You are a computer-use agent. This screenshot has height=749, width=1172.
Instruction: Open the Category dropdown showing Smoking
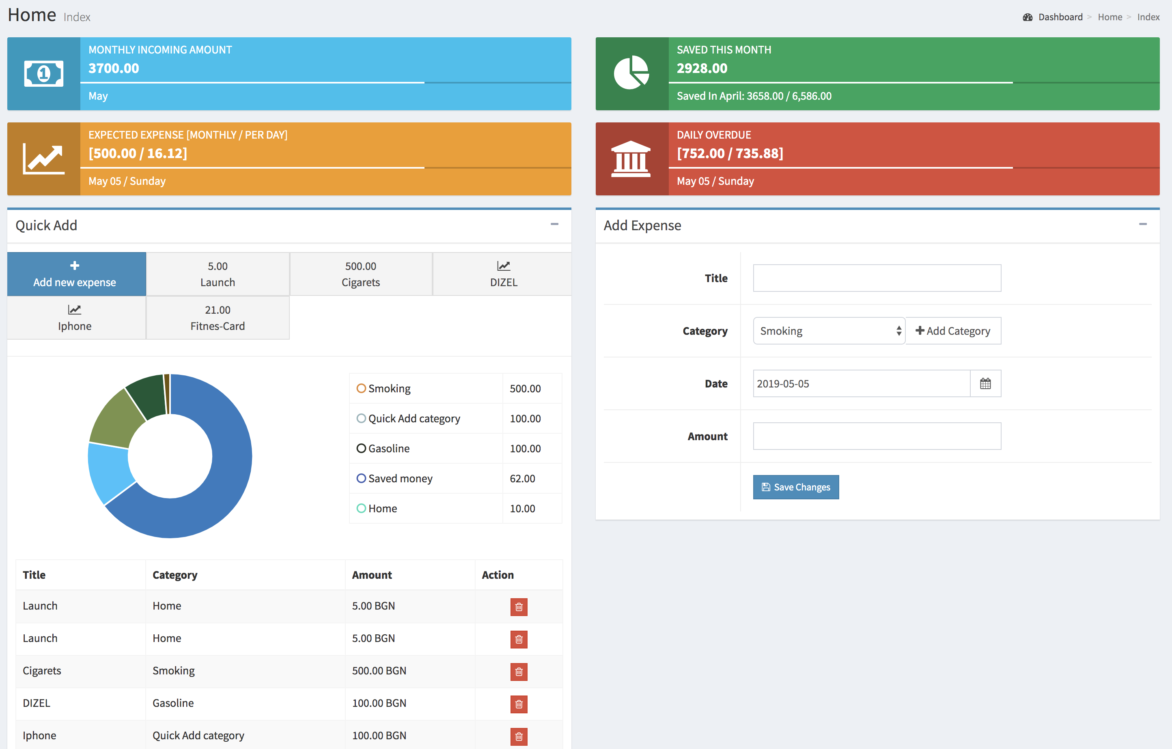(829, 331)
